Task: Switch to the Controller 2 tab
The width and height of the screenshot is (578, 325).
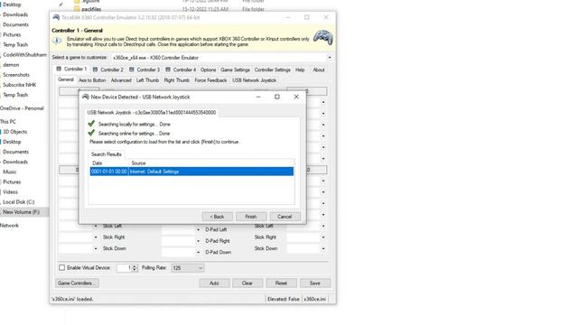Action: [x=108, y=70]
